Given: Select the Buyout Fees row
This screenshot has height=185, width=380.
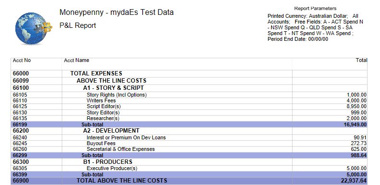Looking at the screenshot, I should click(189, 143).
